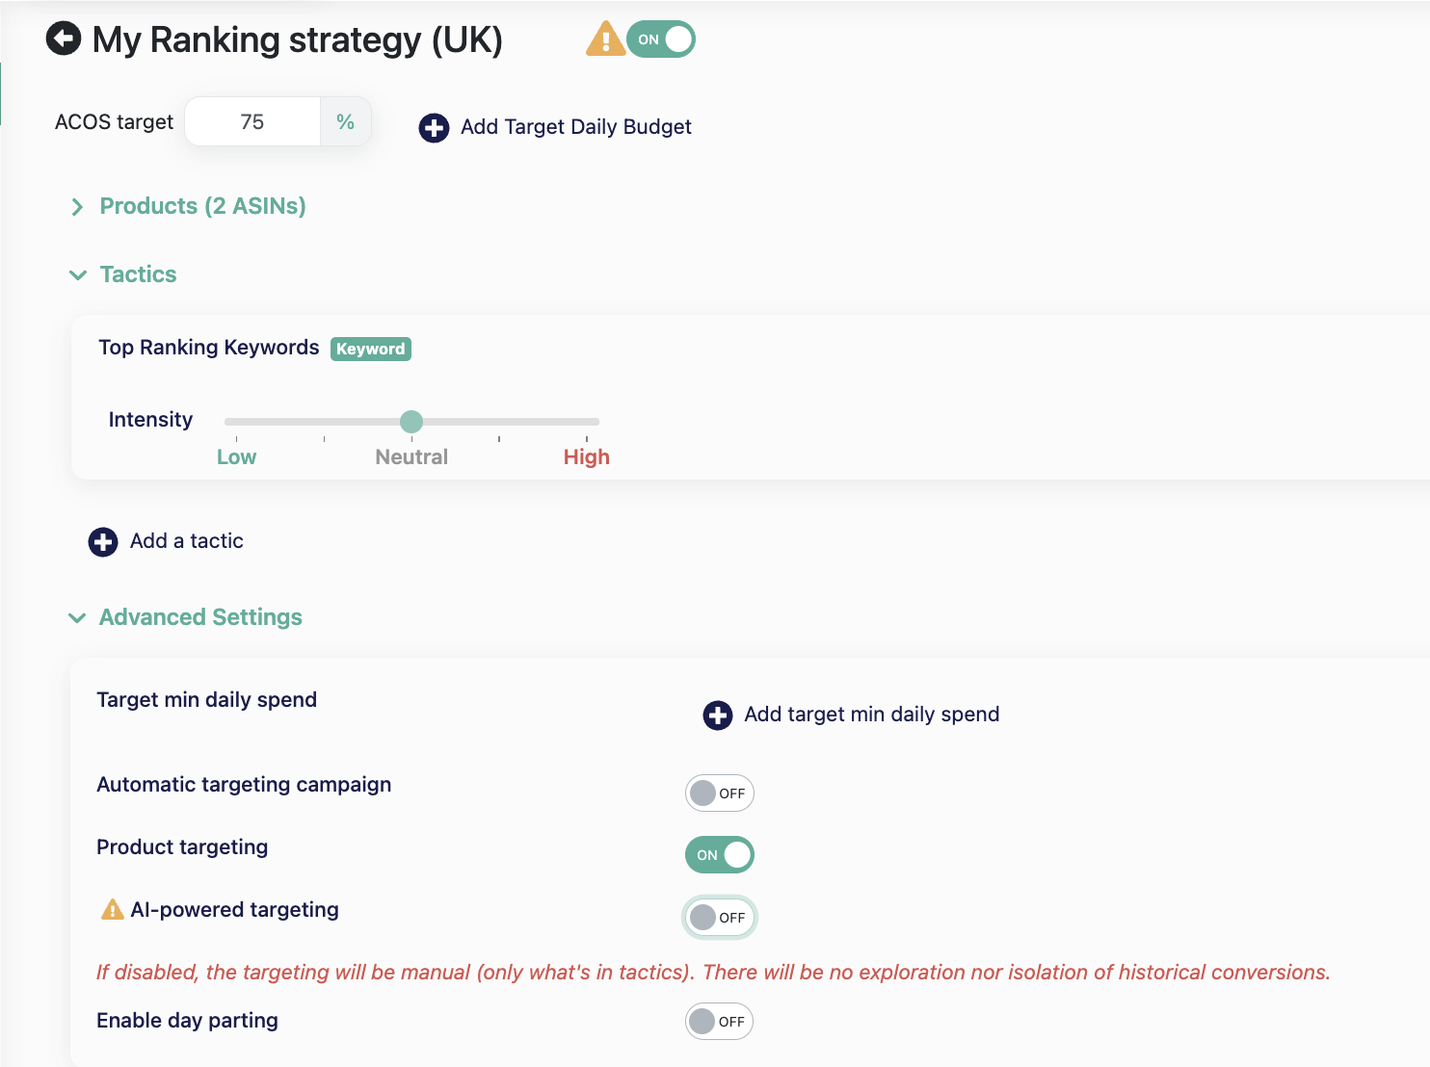
Task: Click the ACOS target input field
Action: click(252, 122)
